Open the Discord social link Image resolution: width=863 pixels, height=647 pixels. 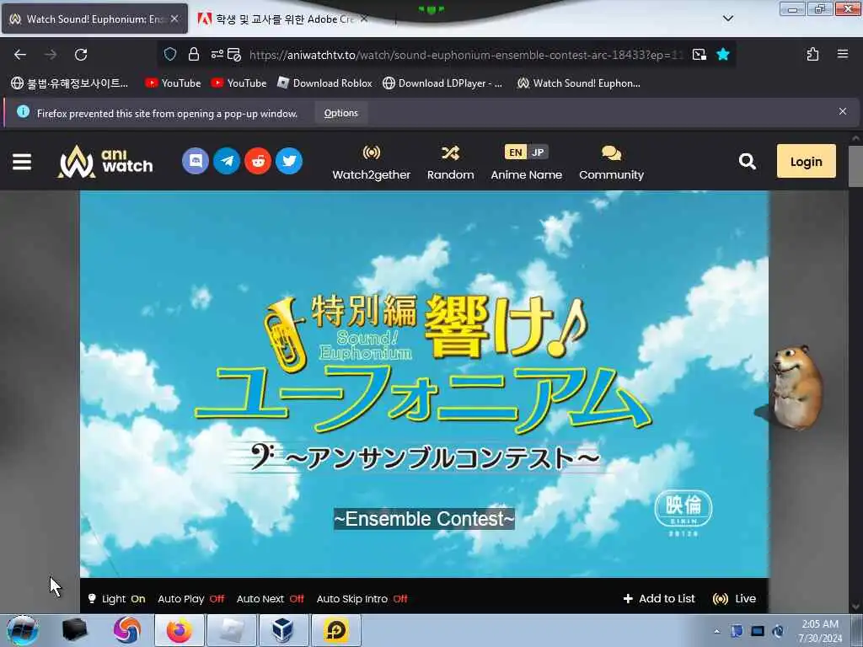coord(196,161)
